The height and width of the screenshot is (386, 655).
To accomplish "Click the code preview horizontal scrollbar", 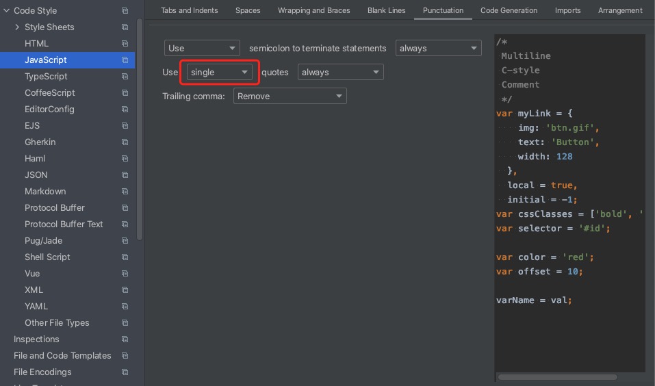I will click(558, 377).
